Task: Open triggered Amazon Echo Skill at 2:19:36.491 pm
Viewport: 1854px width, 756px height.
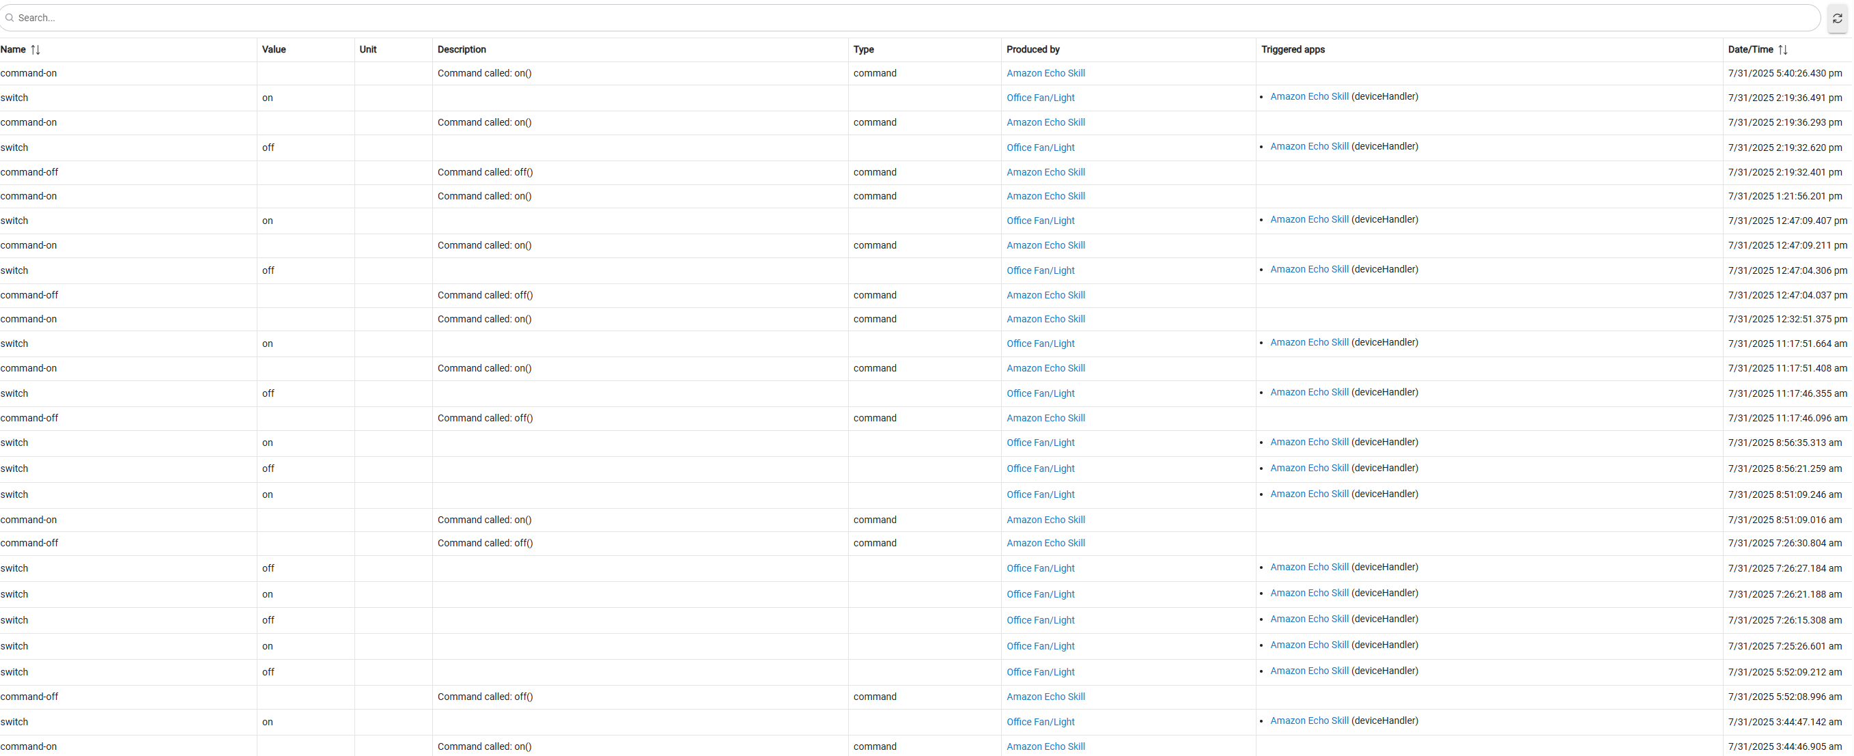Action: [x=1309, y=96]
